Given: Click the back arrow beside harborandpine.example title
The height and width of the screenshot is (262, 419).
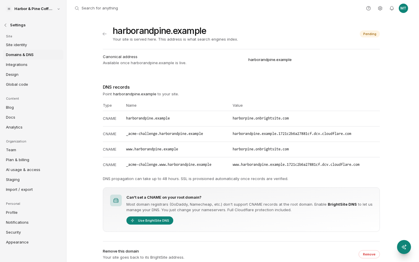Looking at the screenshot, I should (x=104, y=34).
